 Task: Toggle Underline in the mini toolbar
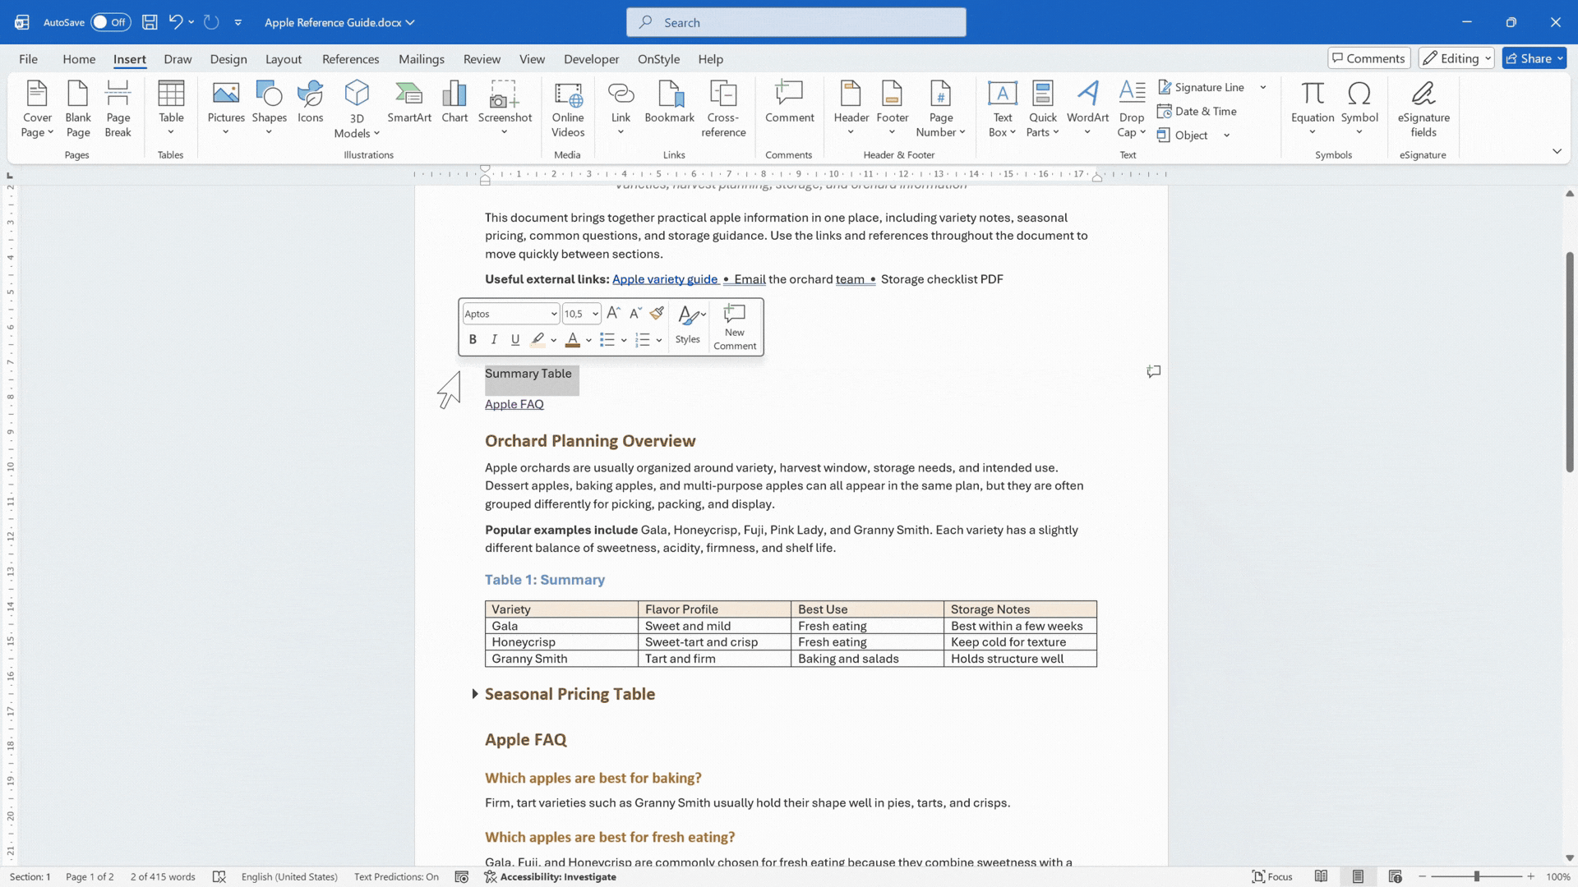[515, 339]
